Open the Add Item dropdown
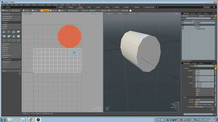Screen dimensions: 218x122 coord(206,16)
